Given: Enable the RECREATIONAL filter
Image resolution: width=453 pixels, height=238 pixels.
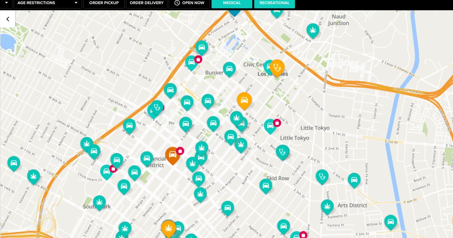Looking at the screenshot, I should (x=274, y=3).
